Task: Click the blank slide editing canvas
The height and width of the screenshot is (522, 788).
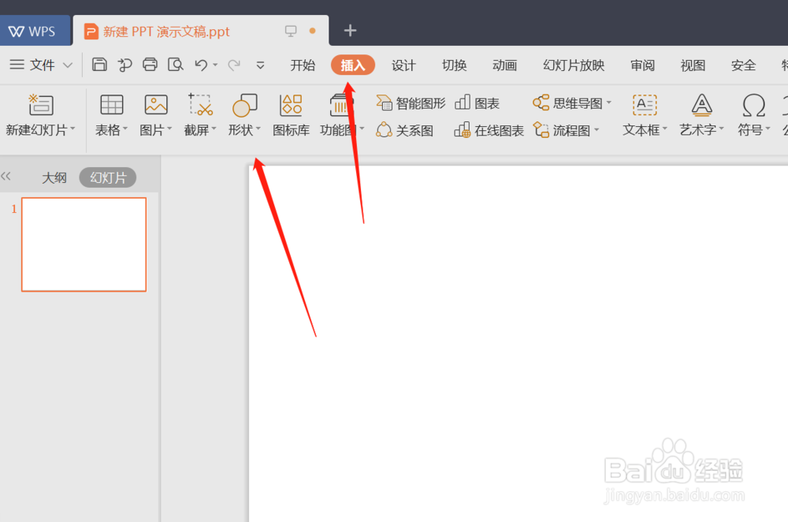Action: pyautogui.click(x=518, y=344)
